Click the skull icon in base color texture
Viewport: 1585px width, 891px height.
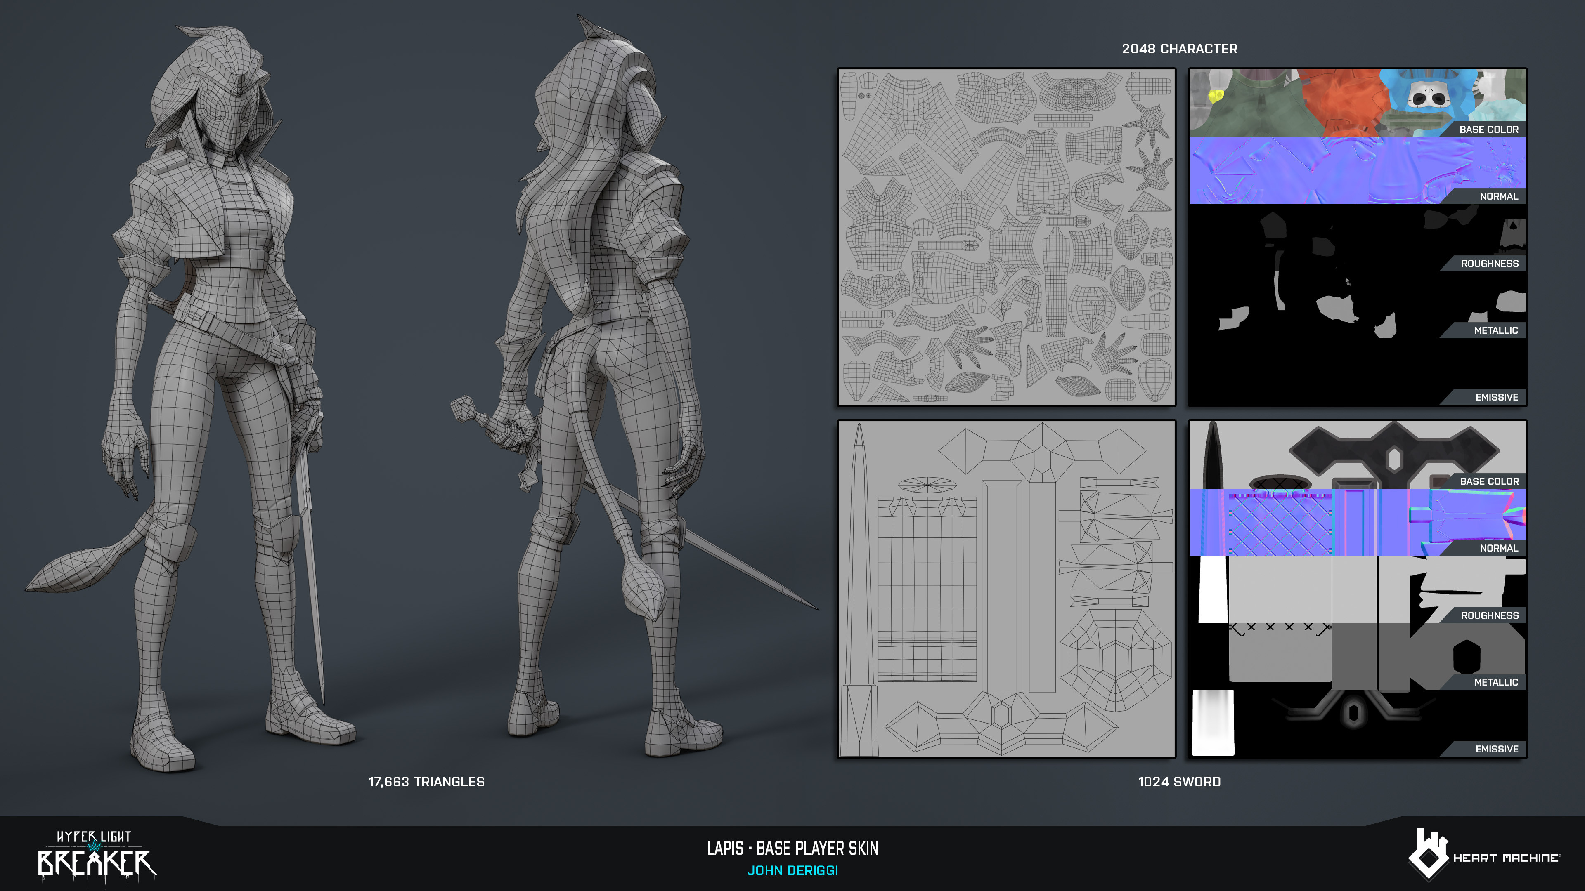(1429, 97)
